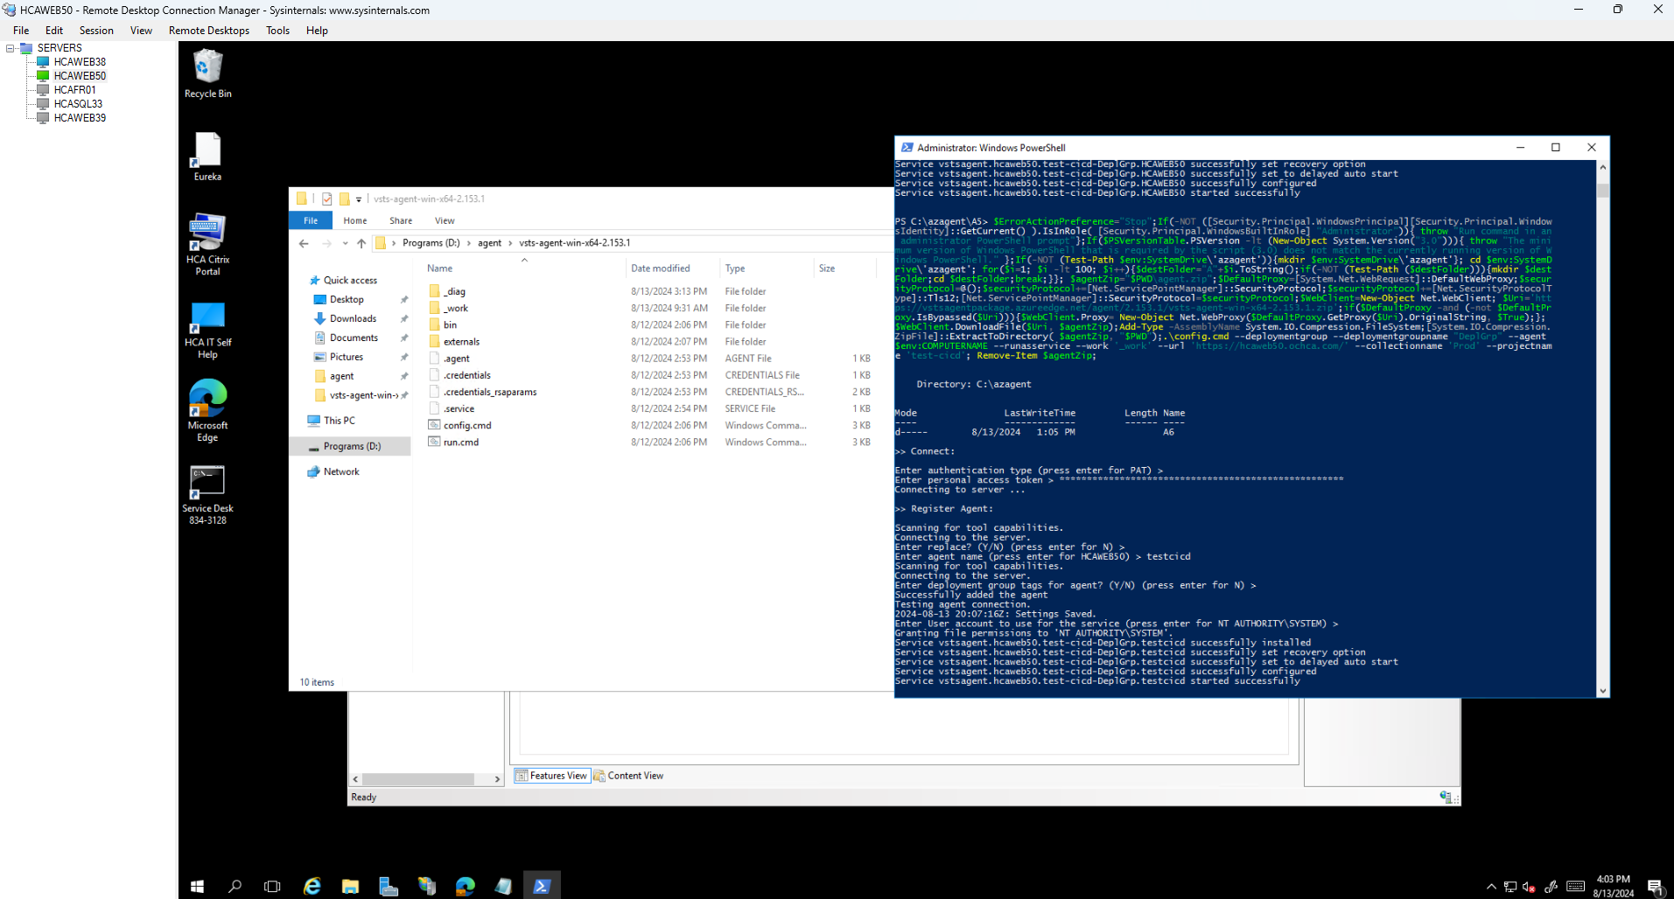This screenshot has width=1674, height=899.
Task: Open Task View on the taskbar
Action: coord(272,886)
